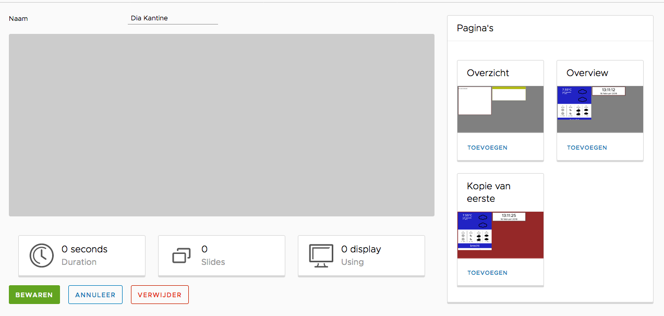This screenshot has height=316, width=664.
Task: Select the Kopie van eerste thumbnail
Action: coord(500,235)
